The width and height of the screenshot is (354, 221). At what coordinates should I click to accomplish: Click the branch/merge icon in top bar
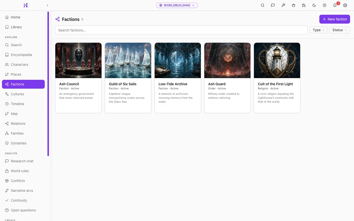[304, 5]
